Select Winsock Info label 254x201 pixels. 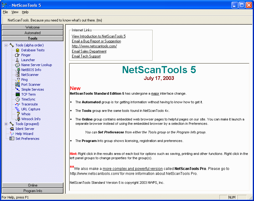click(31, 119)
